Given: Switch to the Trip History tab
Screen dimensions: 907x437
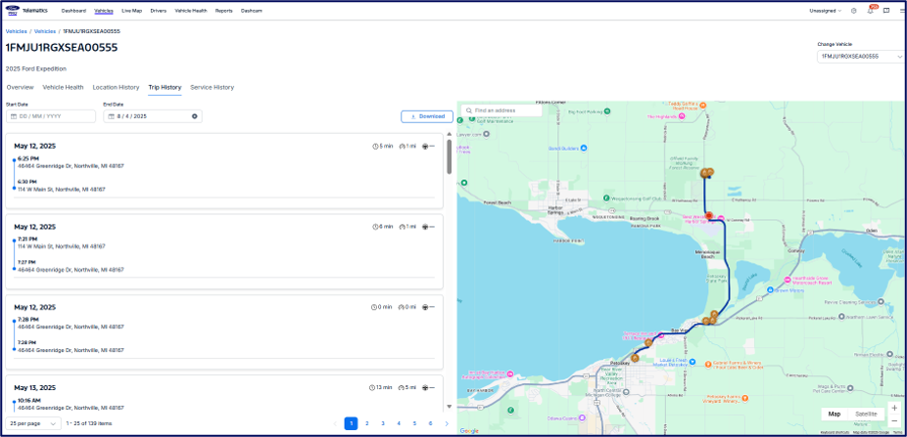Looking at the screenshot, I should [x=165, y=87].
